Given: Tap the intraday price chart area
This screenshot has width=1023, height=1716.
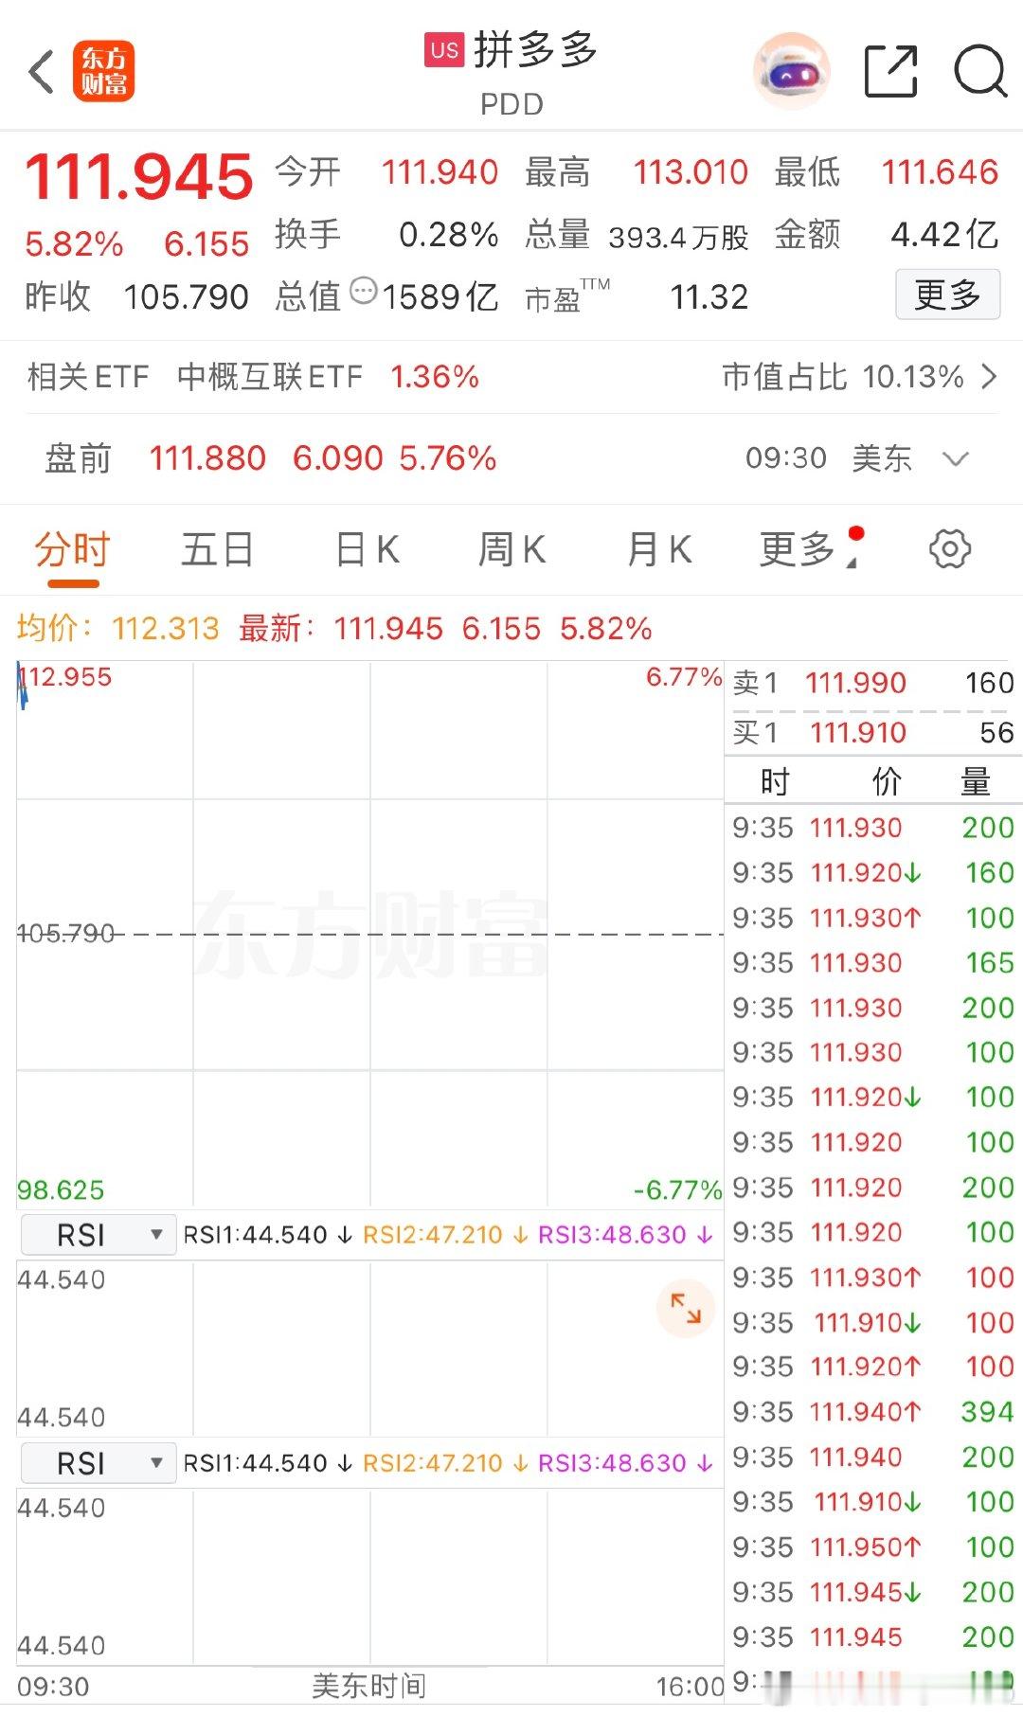Looking at the screenshot, I should (369, 934).
